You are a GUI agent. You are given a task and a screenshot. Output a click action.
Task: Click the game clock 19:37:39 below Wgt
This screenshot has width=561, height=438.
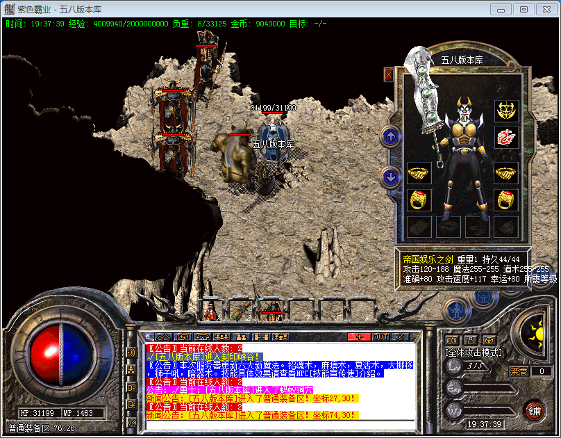coord(485,424)
